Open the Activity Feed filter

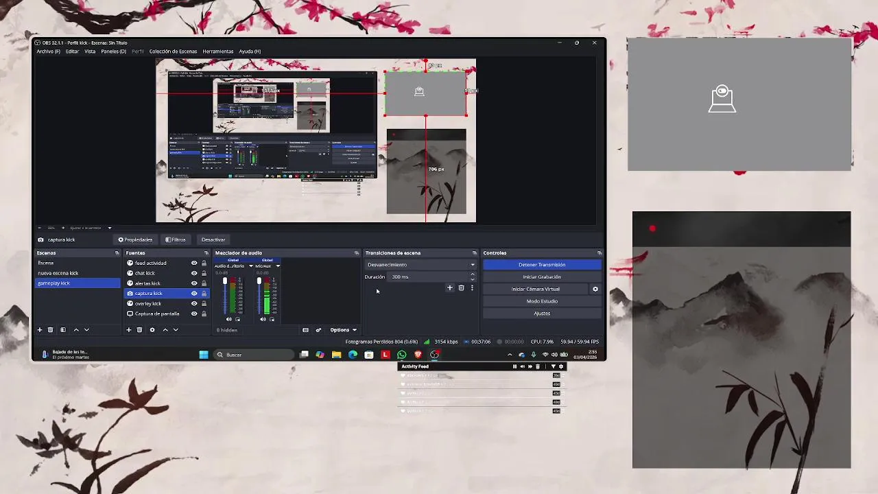point(553,366)
